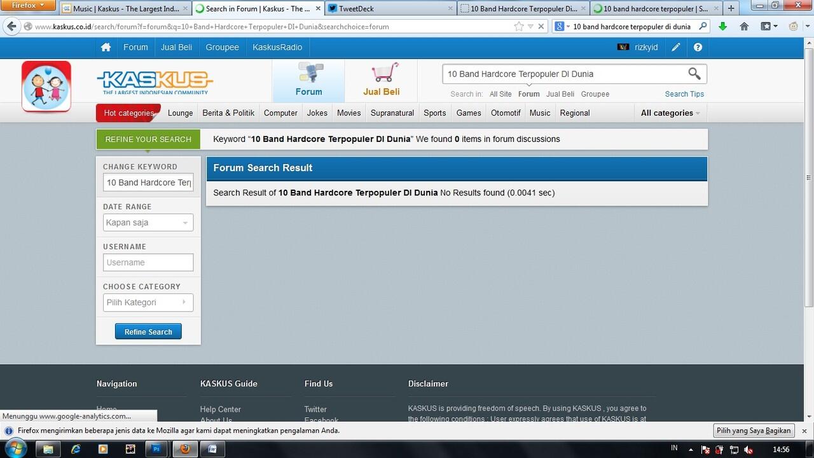The image size is (814, 458).
Task: Open the Lounge category
Action: pyautogui.click(x=180, y=113)
